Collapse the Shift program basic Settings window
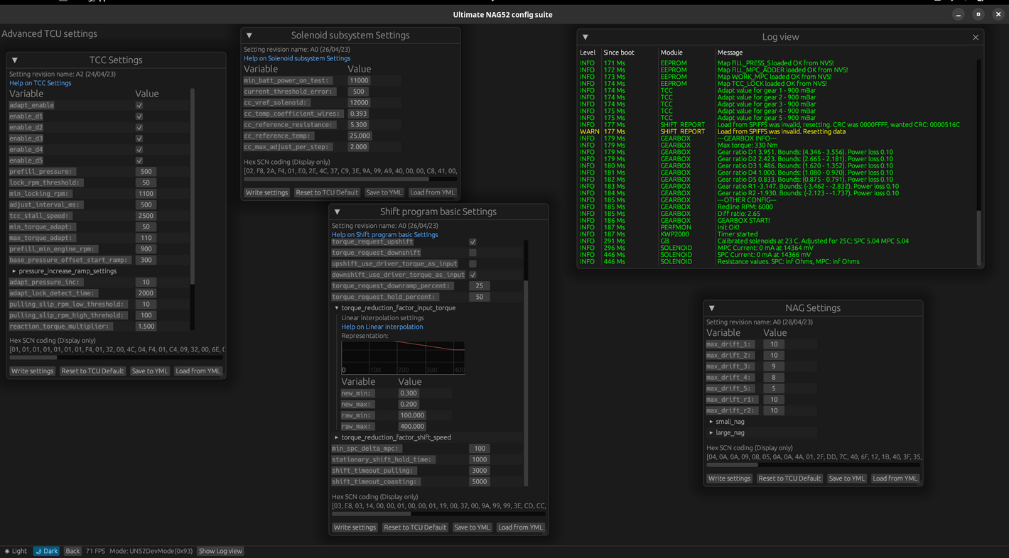 click(x=337, y=212)
